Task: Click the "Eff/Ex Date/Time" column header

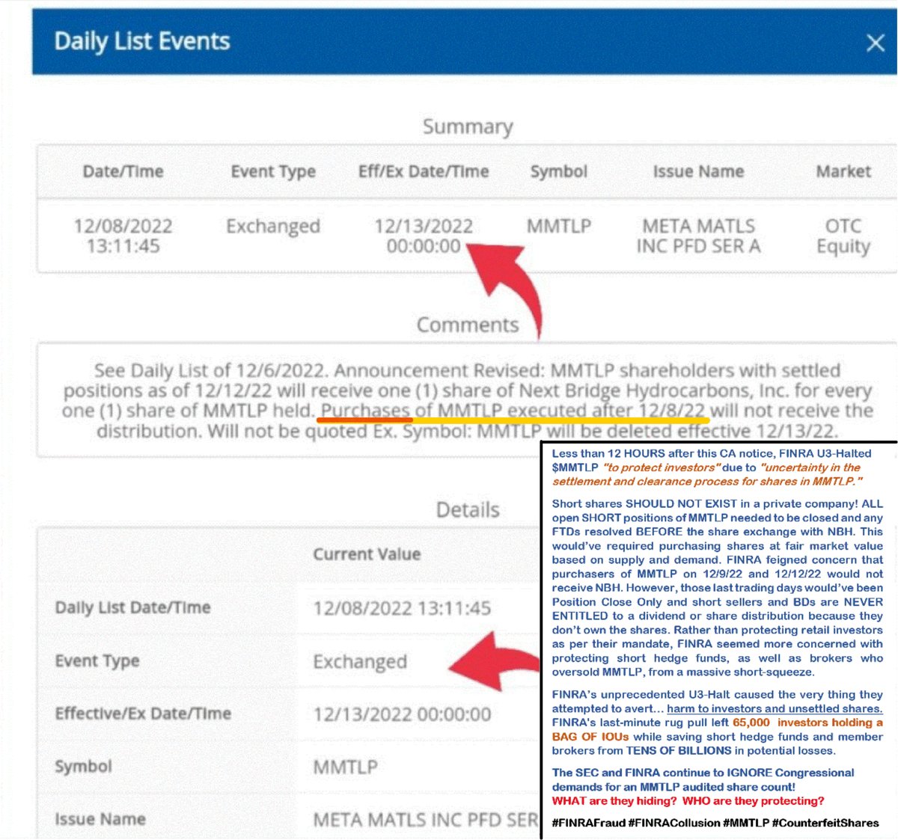Action: pos(424,171)
